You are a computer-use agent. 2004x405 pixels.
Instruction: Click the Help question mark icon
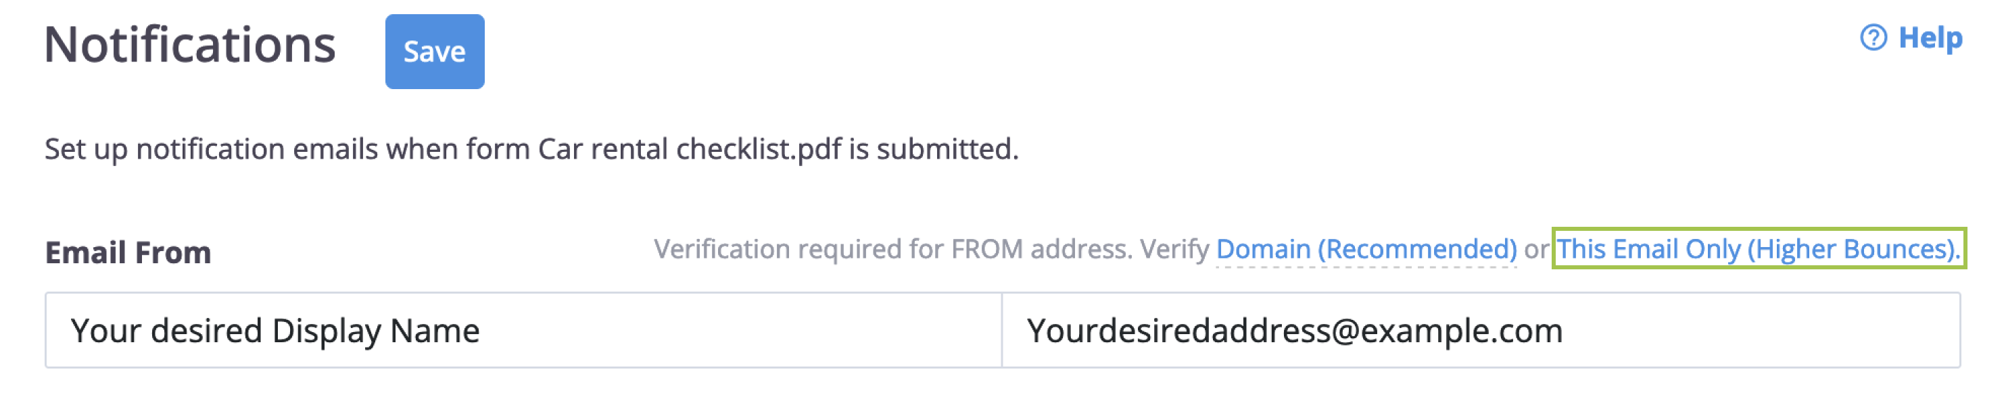[1873, 37]
